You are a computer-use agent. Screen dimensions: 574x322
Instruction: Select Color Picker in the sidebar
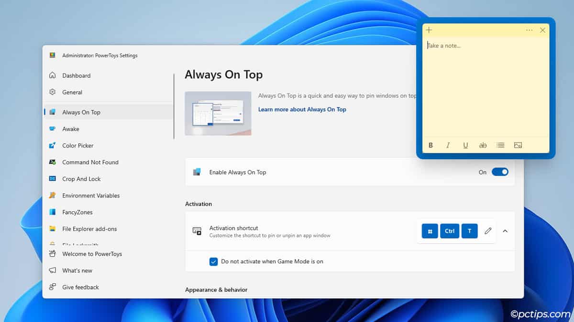coord(77,145)
